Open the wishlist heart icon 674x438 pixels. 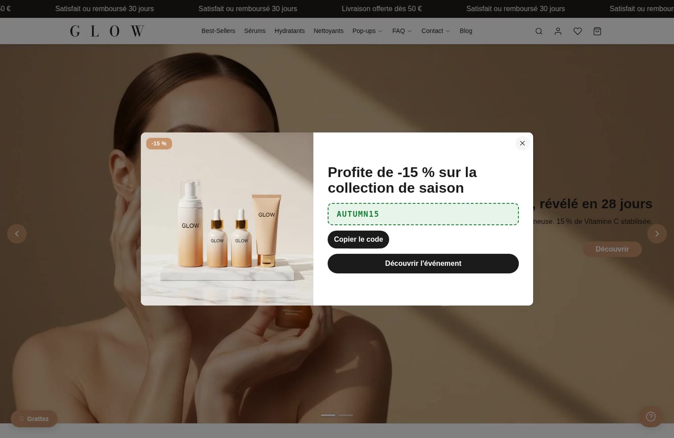[578, 31]
